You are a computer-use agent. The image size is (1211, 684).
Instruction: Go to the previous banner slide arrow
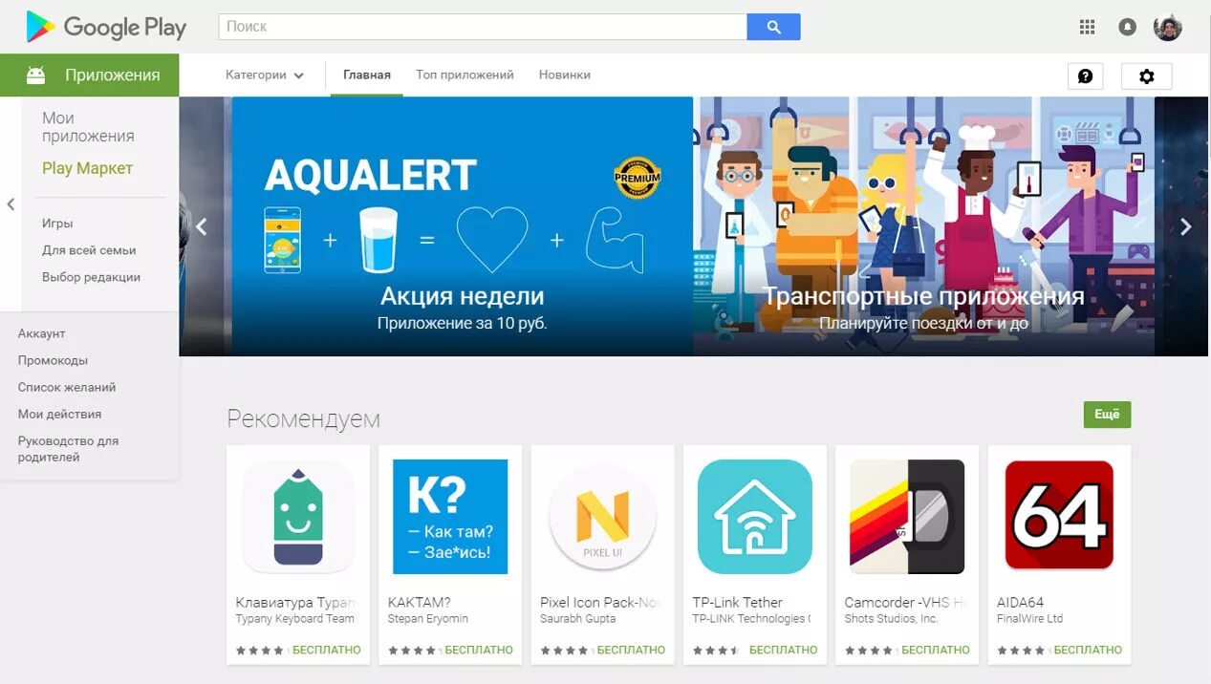coord(202,226)
